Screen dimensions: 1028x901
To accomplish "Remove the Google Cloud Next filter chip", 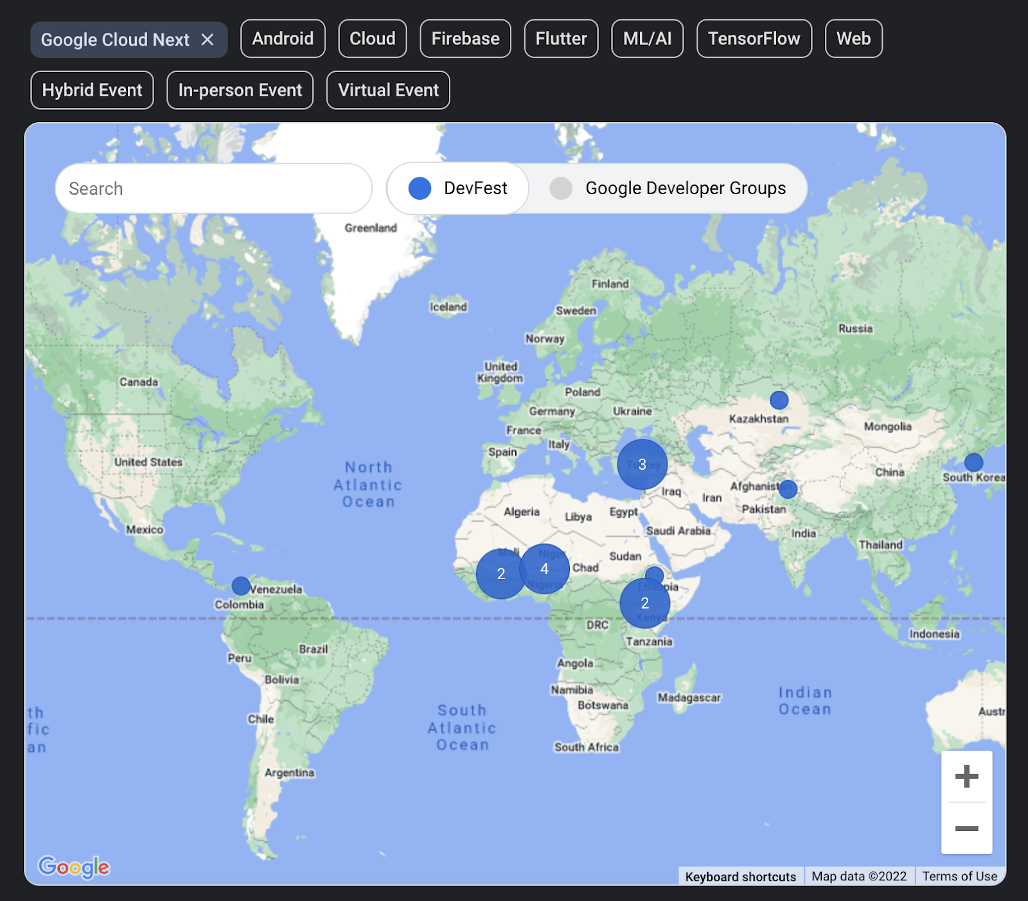I will [207, 40].
